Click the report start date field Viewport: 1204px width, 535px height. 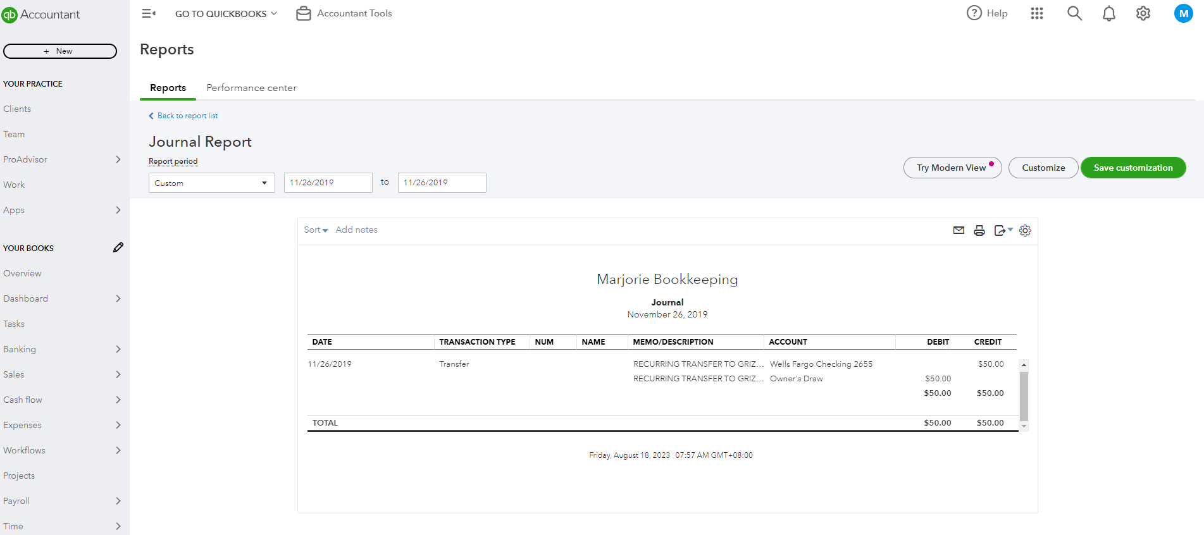(x=328, y=183)
